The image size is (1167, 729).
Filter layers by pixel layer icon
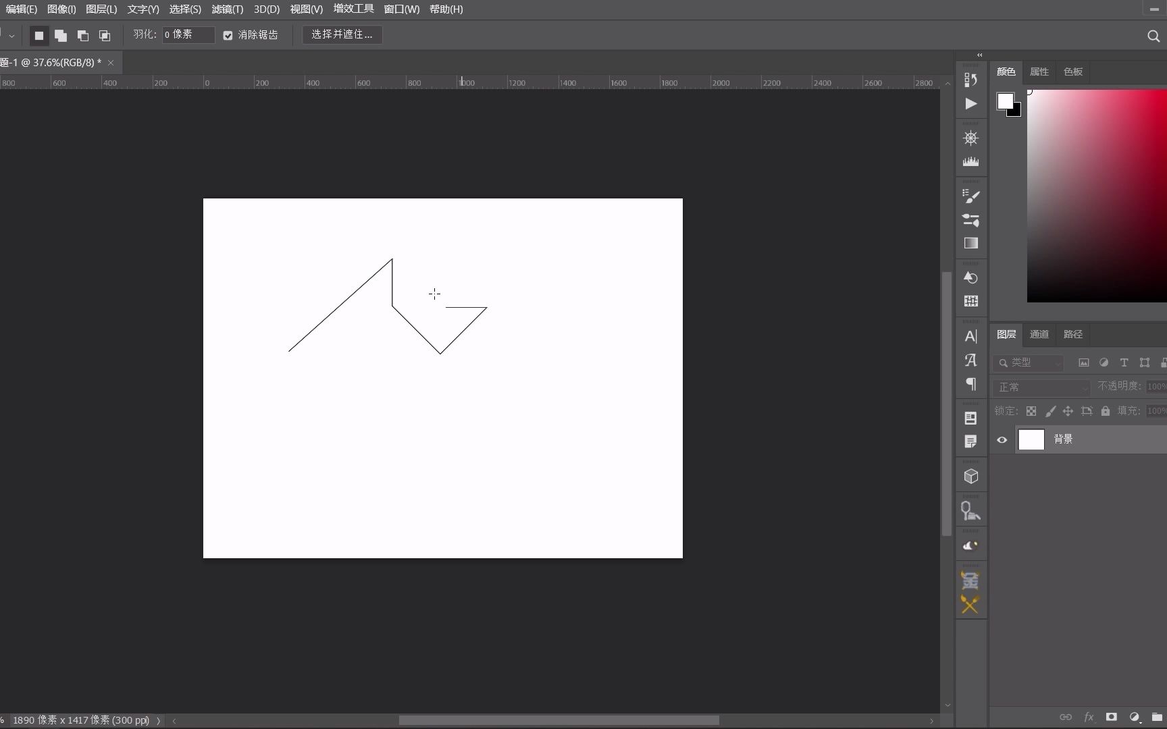tap(1084, 362)
